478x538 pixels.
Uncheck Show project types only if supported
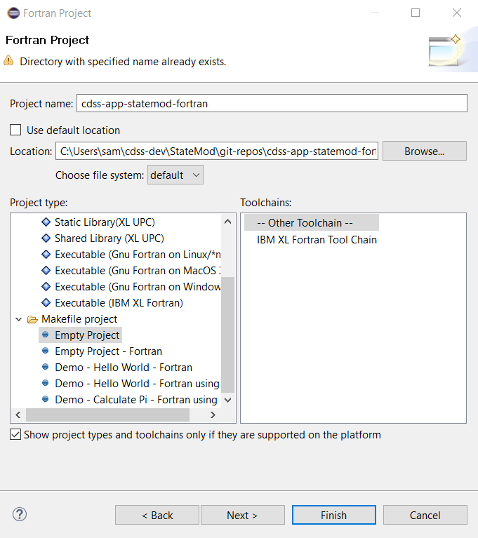(15, 435)
